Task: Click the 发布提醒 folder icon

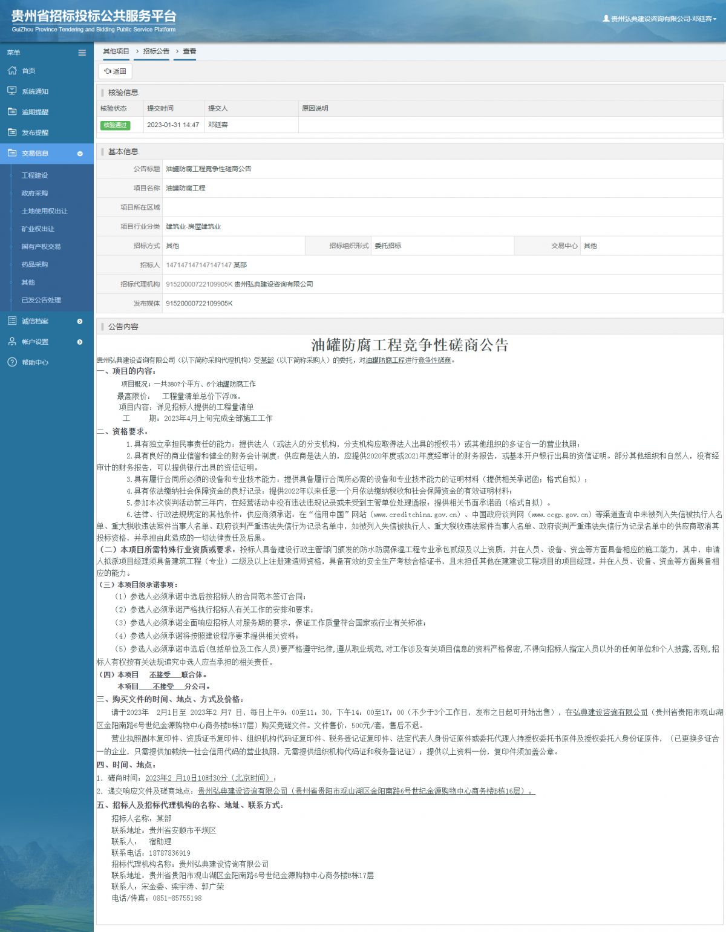Action: coord(13,132)
